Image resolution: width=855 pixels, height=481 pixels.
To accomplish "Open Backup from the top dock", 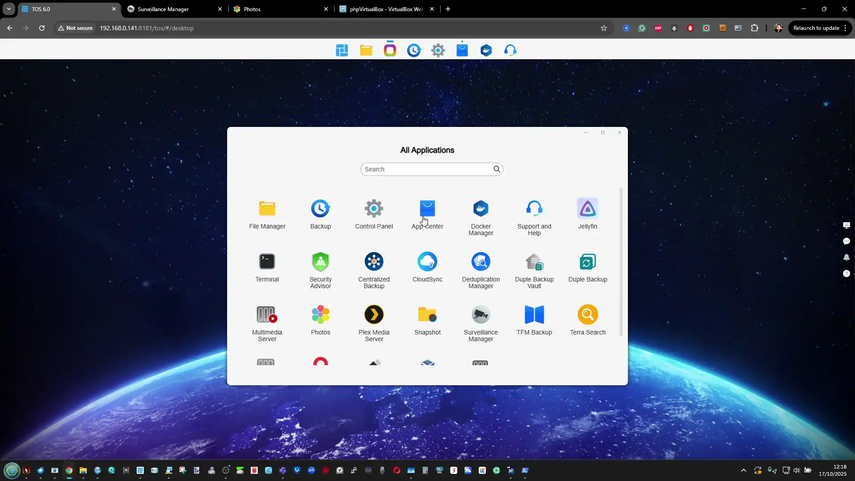I will click(x=414, y=50).
